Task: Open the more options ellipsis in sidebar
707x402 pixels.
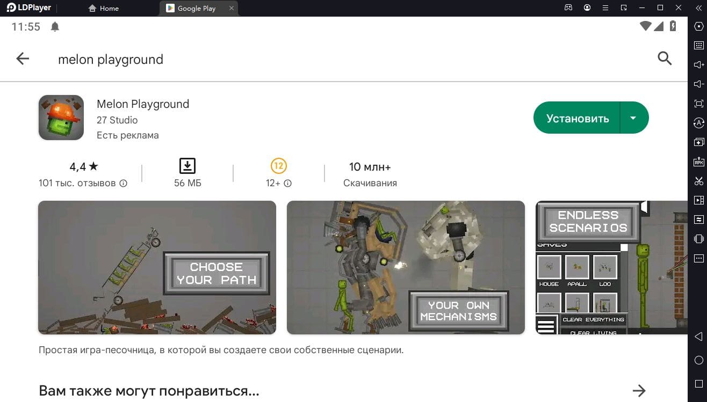Action: click(698, 258)
